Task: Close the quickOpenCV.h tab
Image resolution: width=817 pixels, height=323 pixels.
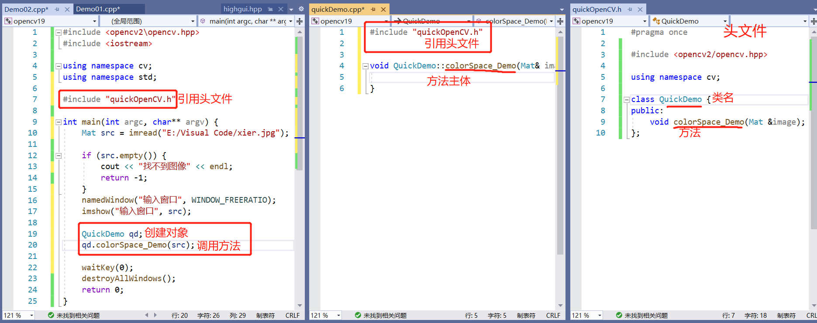Action: click(x=640, y=9)
